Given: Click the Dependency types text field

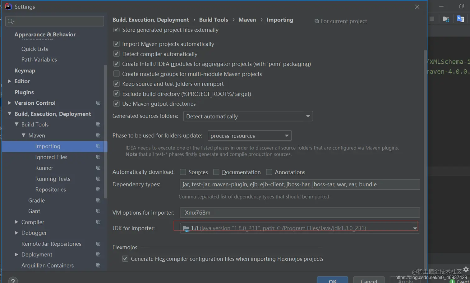Looking at the screenshot, I should click(x=300, y=184).
